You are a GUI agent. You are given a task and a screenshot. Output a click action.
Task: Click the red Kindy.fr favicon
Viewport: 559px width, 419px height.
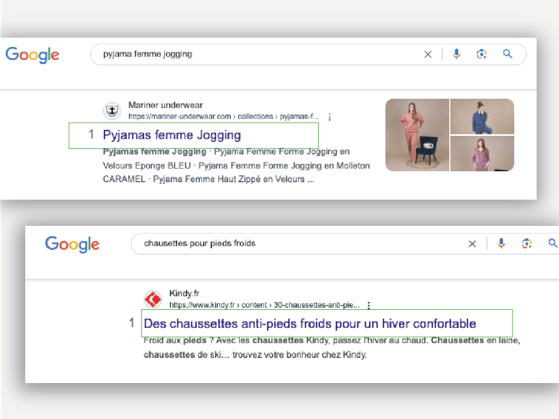(x=153, y=300)
